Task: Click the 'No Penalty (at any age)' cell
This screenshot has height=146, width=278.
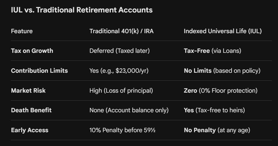Action: (217, 130)
